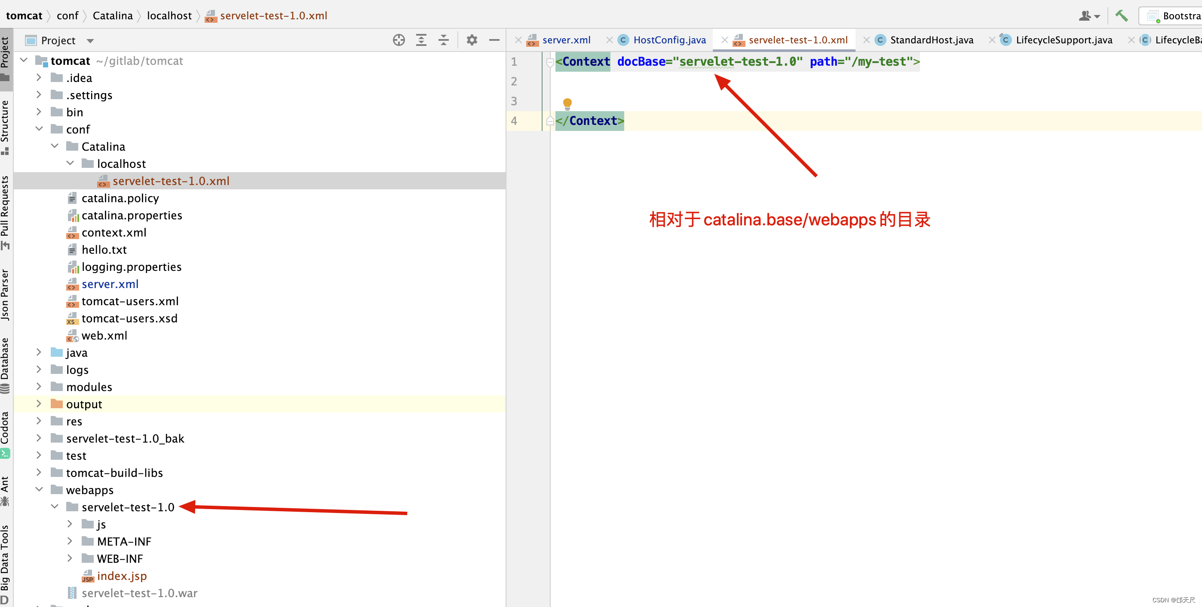Expand the bin folder
1202x607 pixels.
[x=39, y=112]
